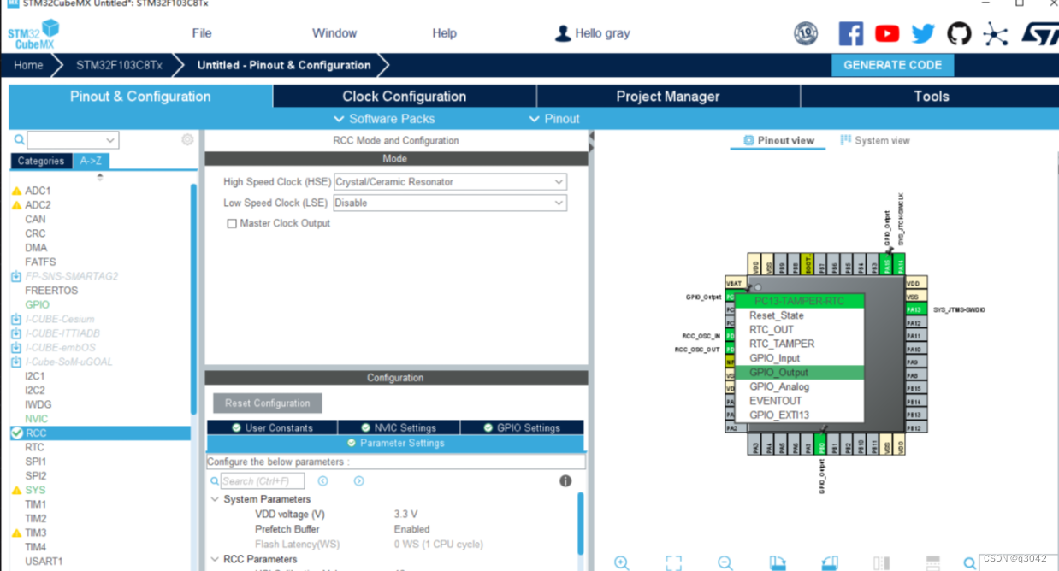
Task: Click the warning icon beside ADC1
Action: tap(16, 191)
